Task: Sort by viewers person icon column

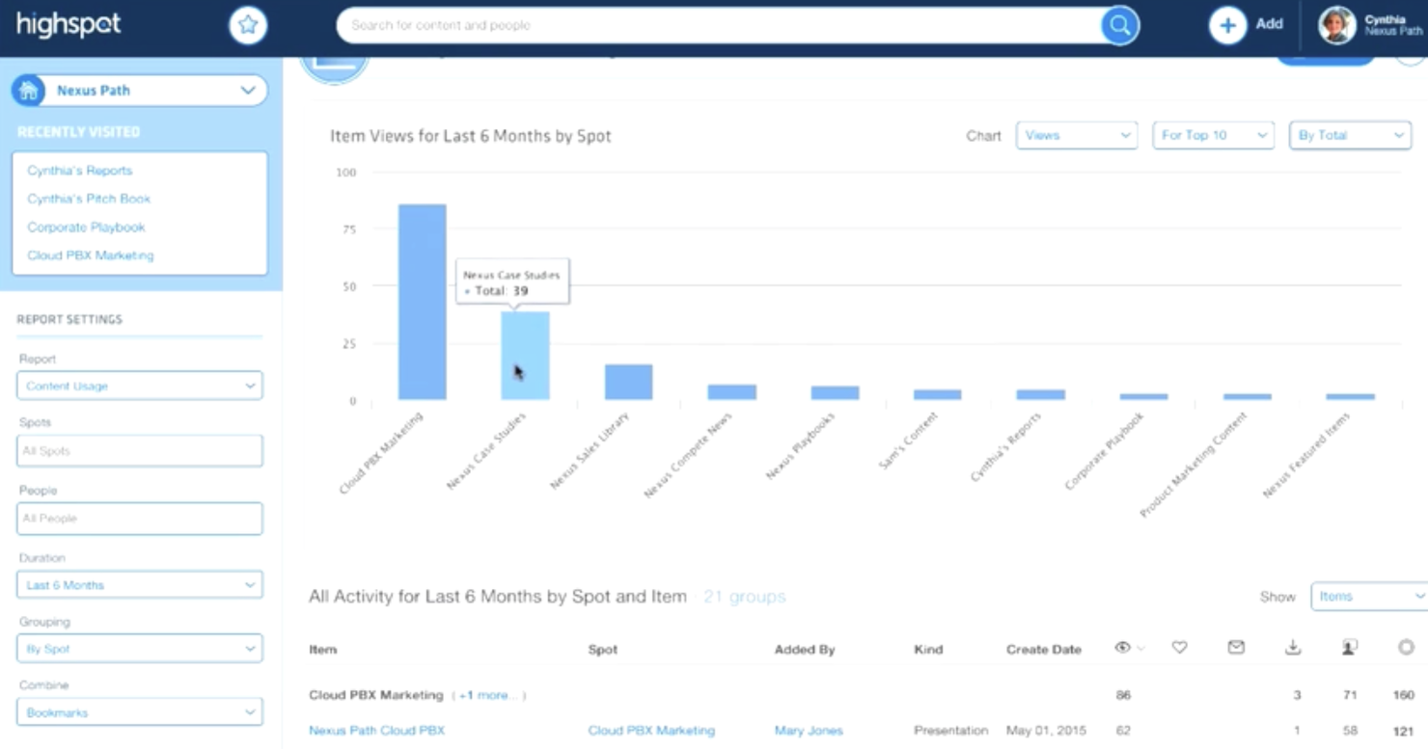Action: [x=1350, y=649]
